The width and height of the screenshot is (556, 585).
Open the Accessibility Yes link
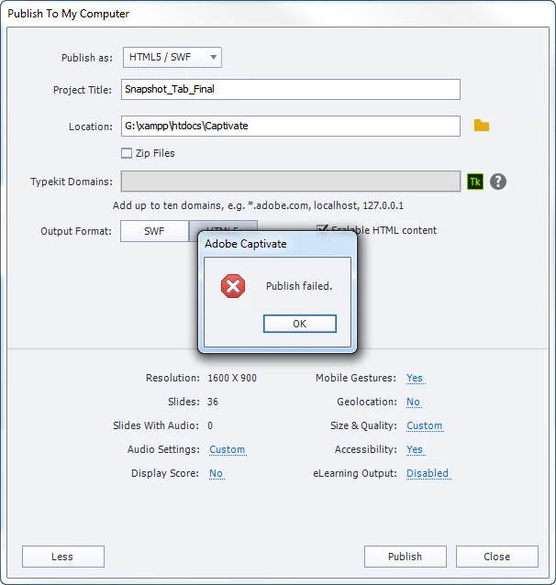(x=415, y=449)
